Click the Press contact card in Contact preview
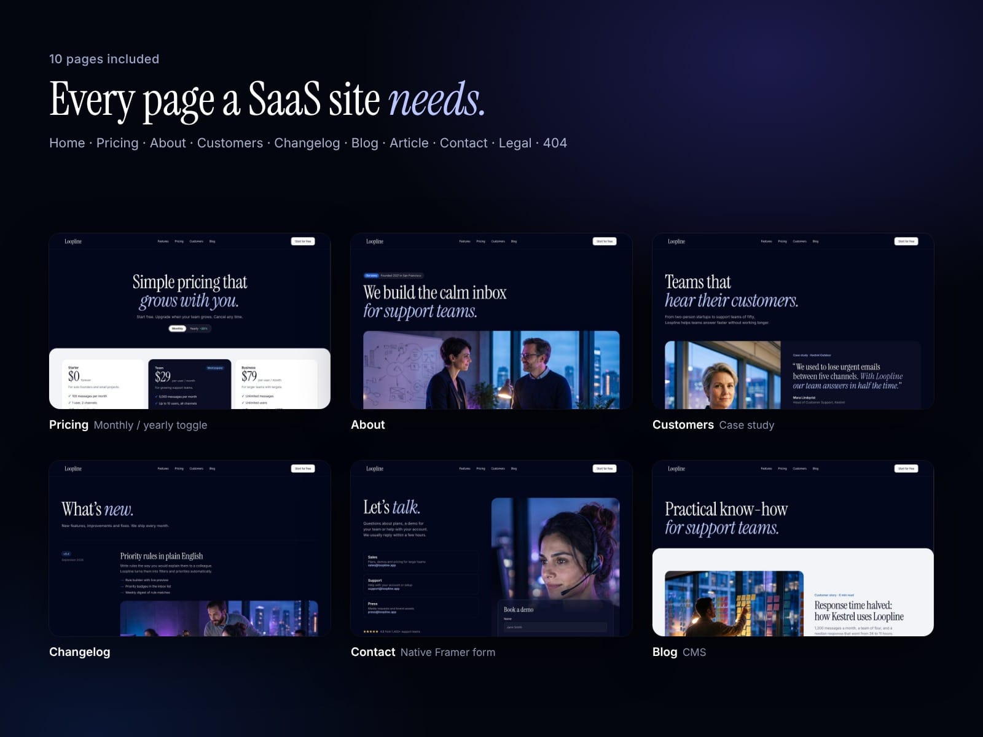This screenshot has width=983, height=737. (421, 607)
